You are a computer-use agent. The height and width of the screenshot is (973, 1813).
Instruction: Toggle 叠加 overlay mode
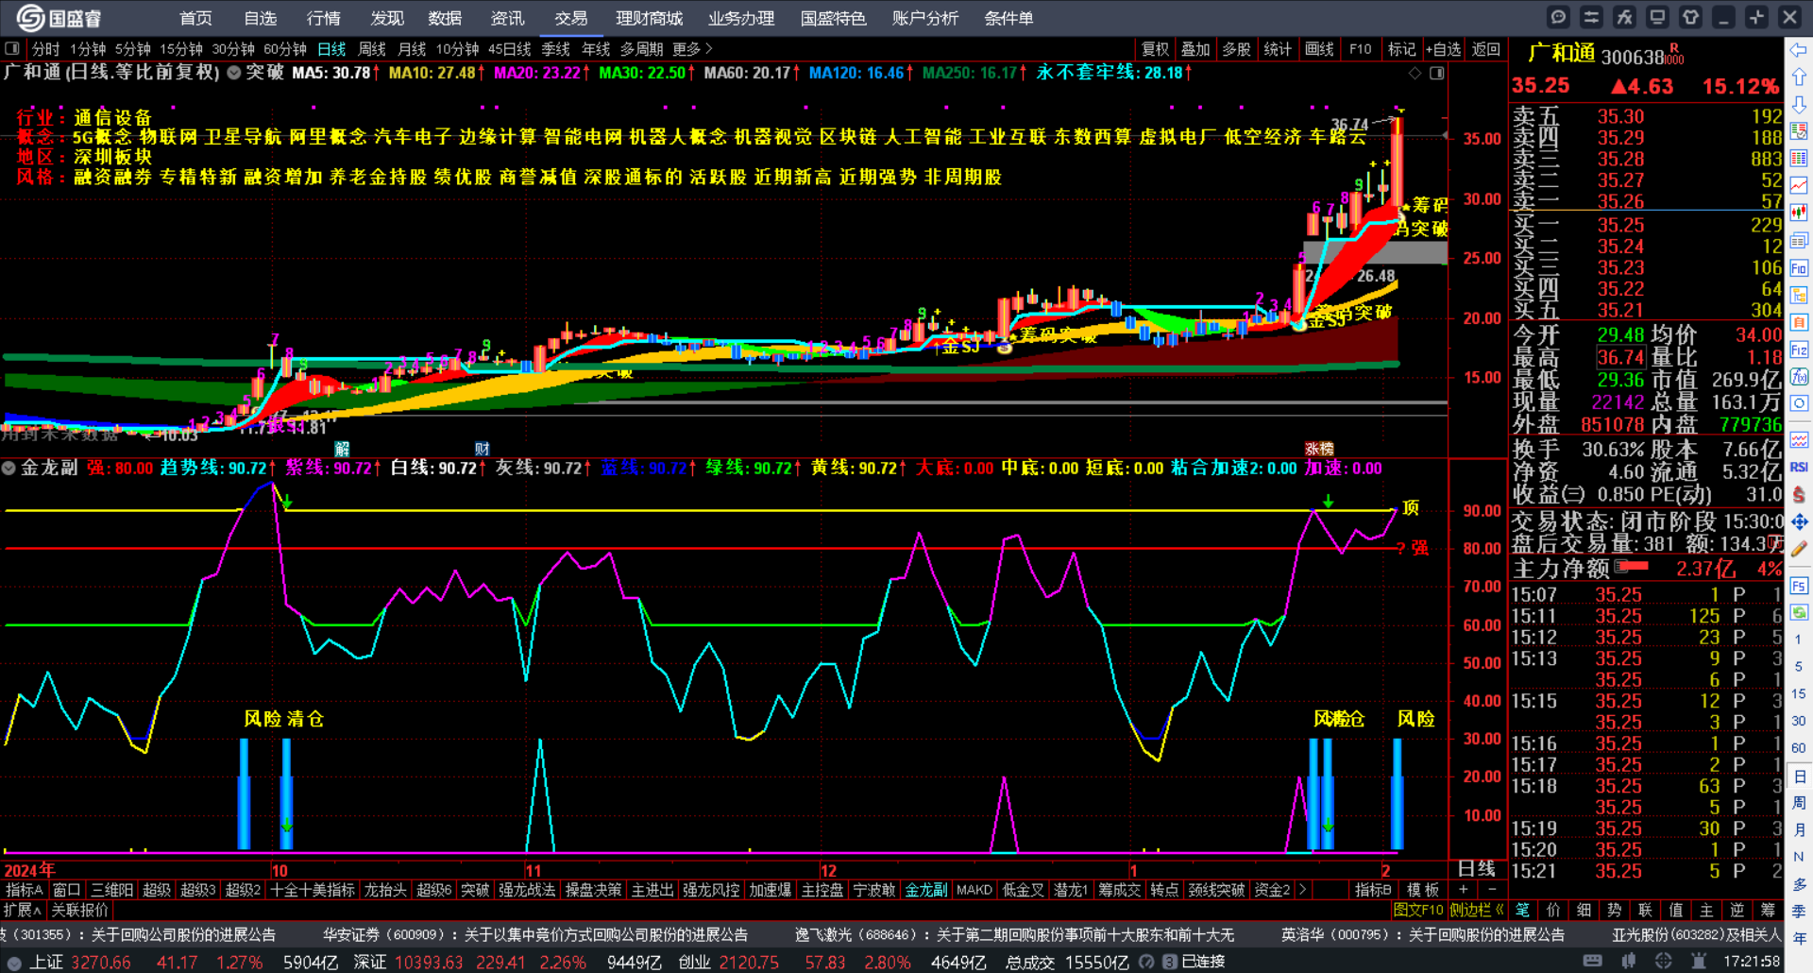(x=1195, y=49)
